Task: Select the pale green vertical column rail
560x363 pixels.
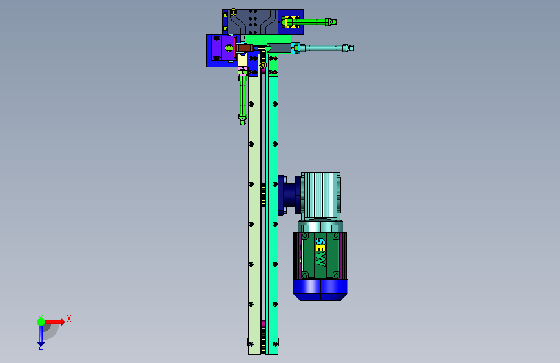Action: (x=254, y=214)
